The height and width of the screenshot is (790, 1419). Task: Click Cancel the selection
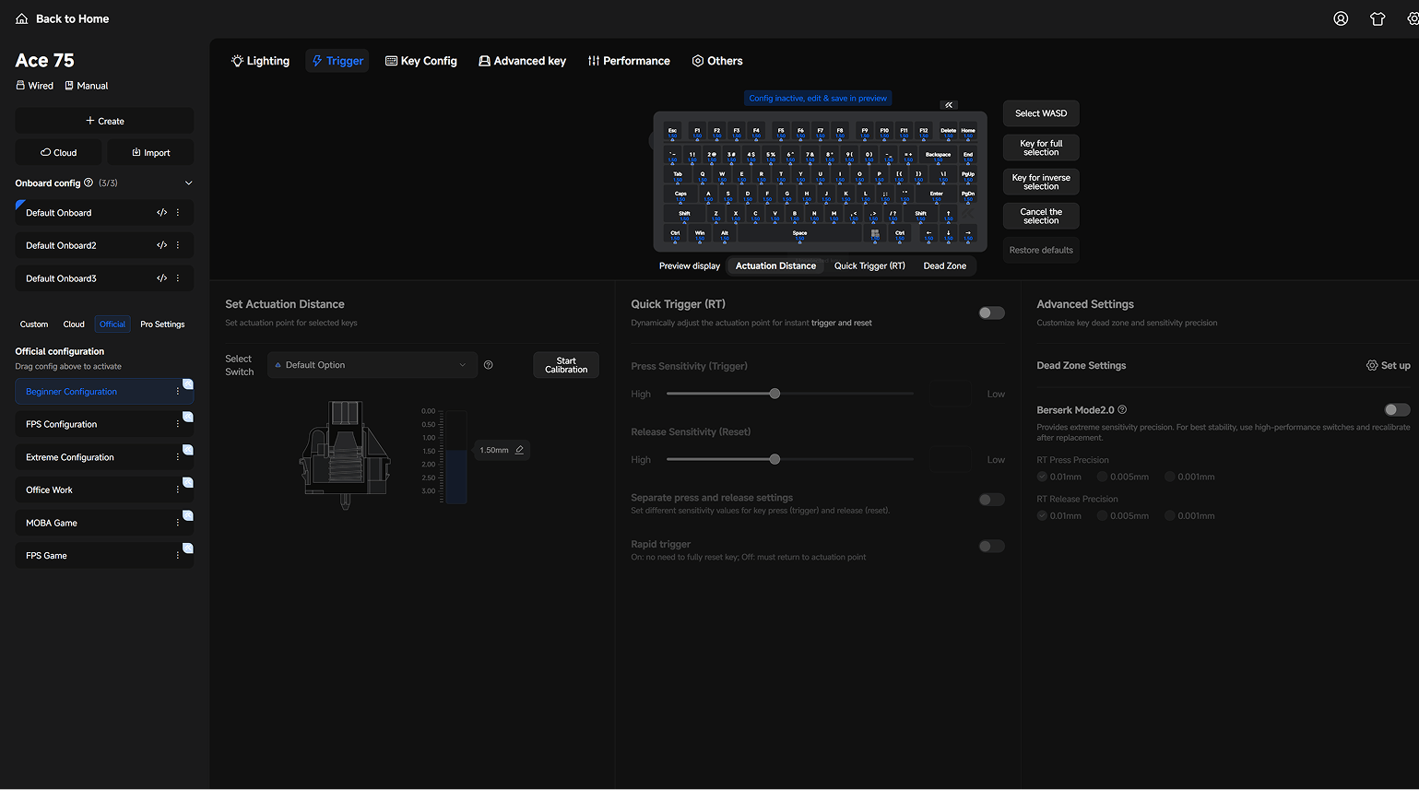[x=1041, y=216]
